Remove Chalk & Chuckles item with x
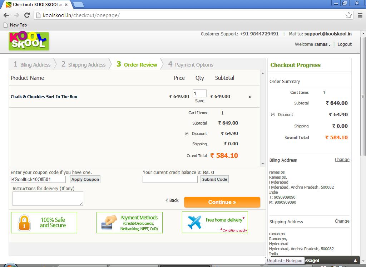Screen dimensions: 366x267 click(249, 97)
